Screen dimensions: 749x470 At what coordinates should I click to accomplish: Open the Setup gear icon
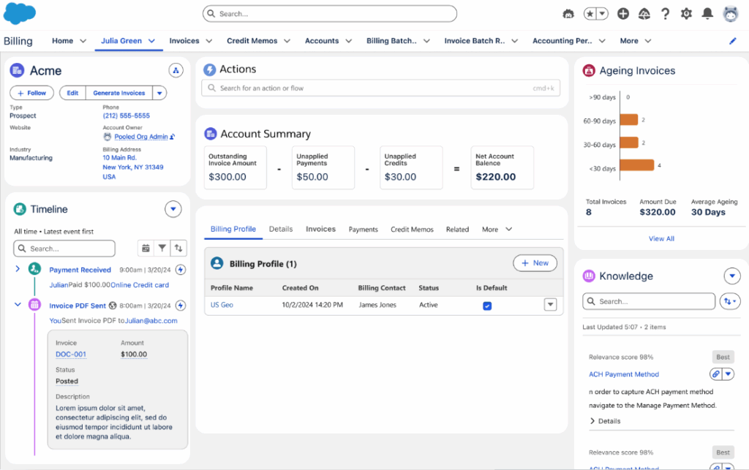(x=686, y=14)
